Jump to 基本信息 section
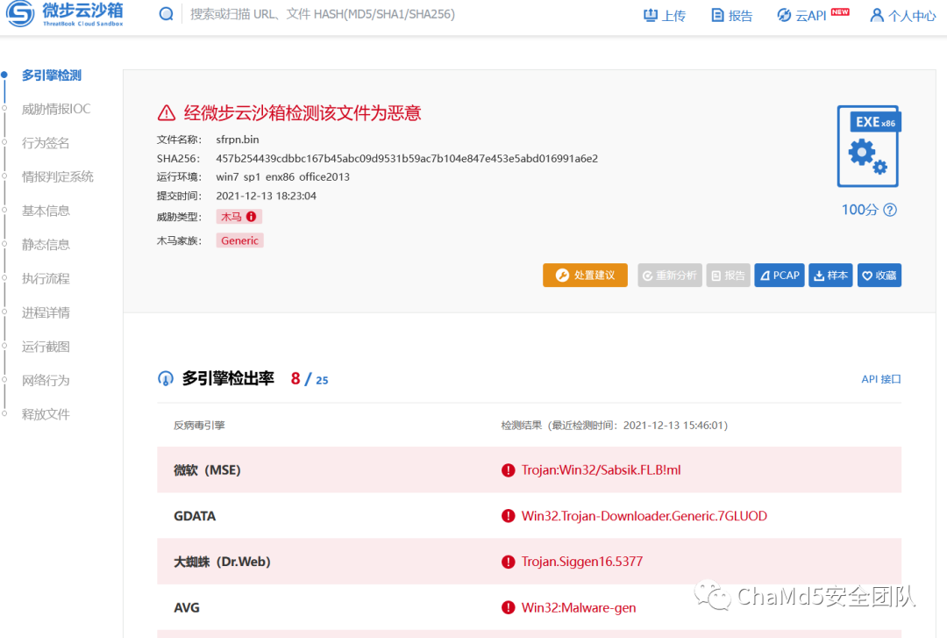The image size is (947, 638). [x=46, y=211]
